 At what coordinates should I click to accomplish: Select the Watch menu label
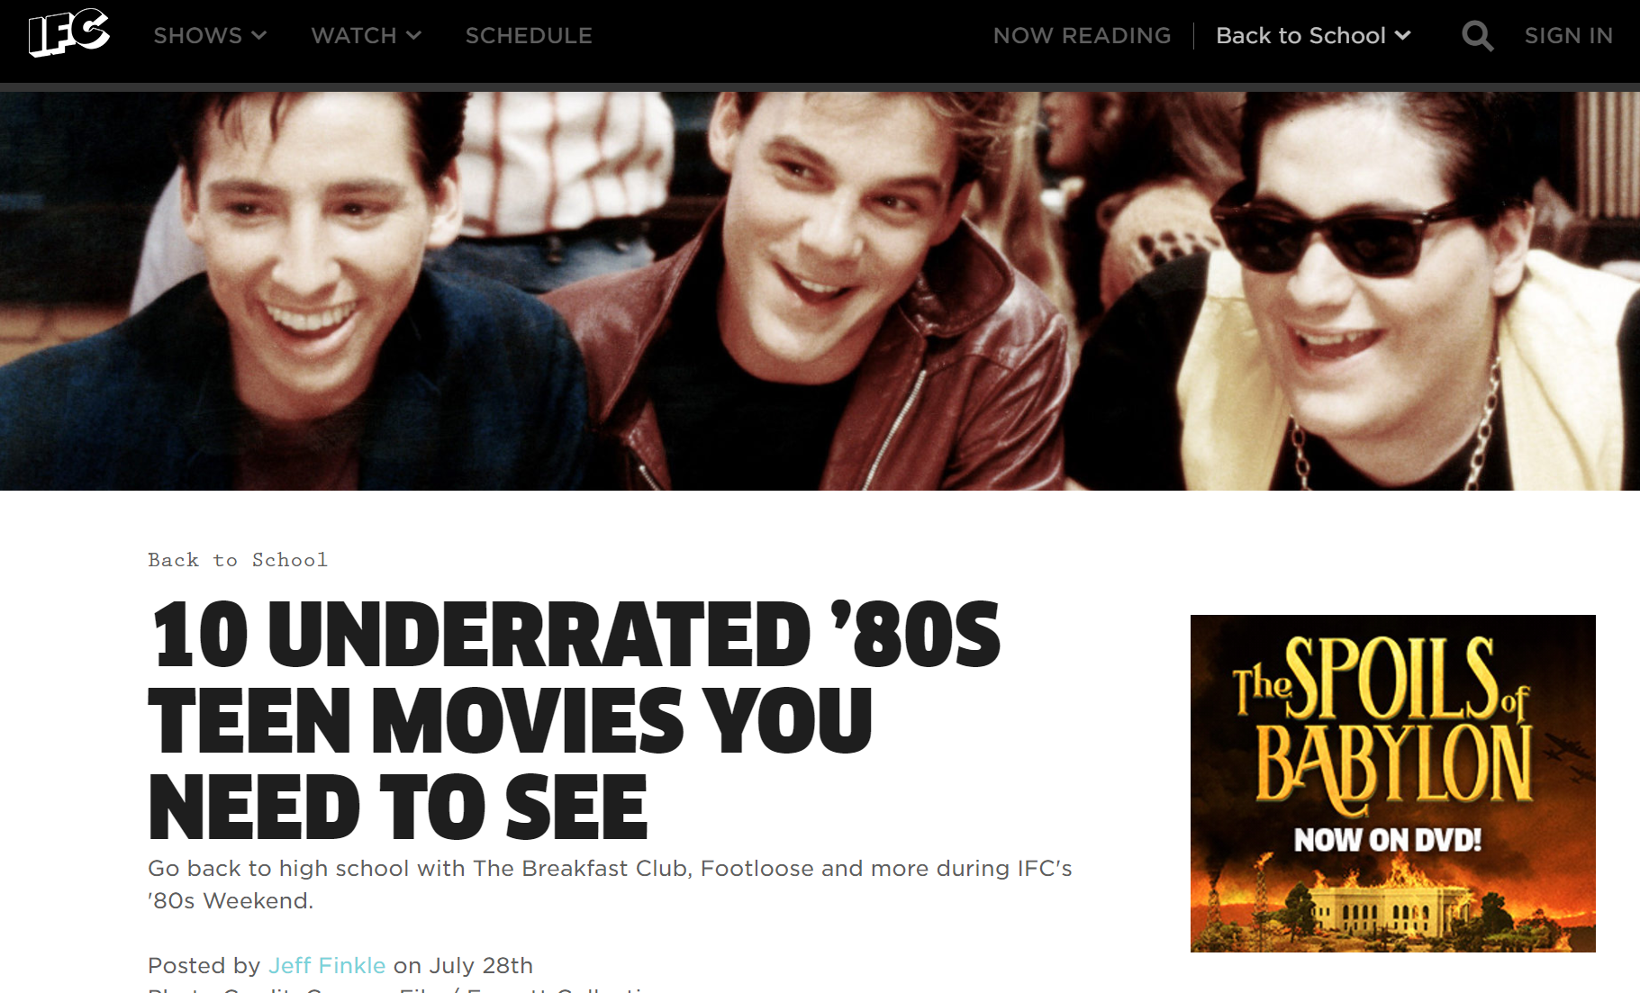click(x=354, y=35)
